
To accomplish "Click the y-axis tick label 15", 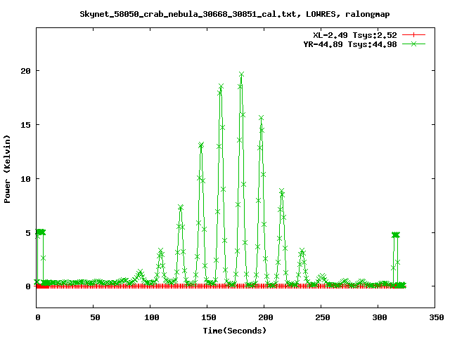I will click(x=25, y=125).
